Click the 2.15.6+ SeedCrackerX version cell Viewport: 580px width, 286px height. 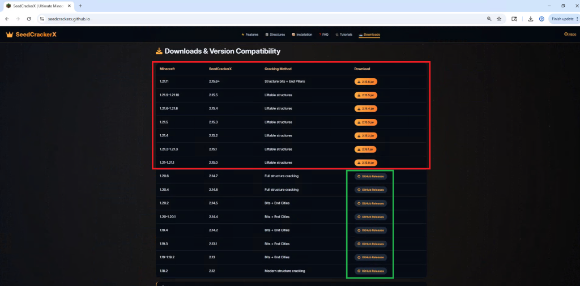(214, 82)
